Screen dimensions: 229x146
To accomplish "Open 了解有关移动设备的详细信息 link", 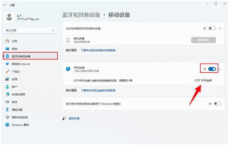I will [98, 50].
